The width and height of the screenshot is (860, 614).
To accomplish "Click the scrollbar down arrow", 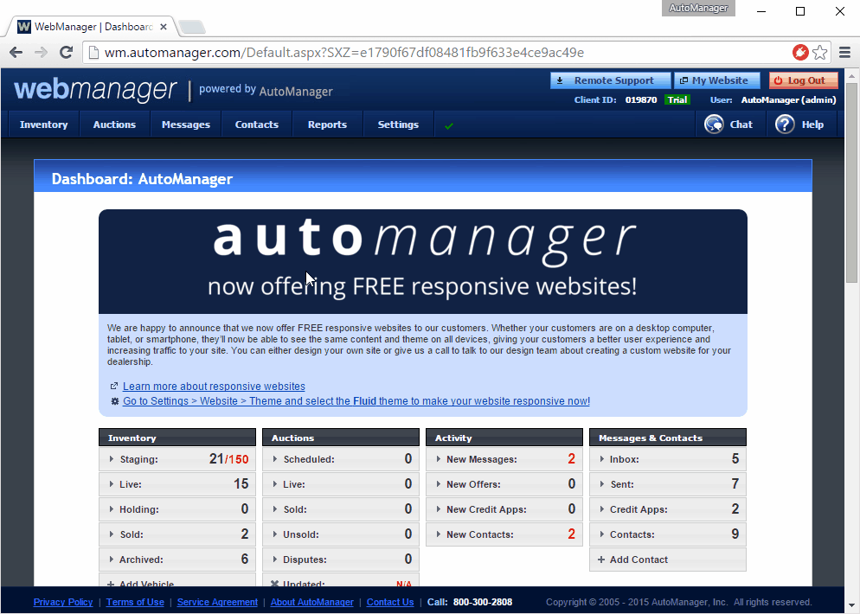I will pos(851,605).
